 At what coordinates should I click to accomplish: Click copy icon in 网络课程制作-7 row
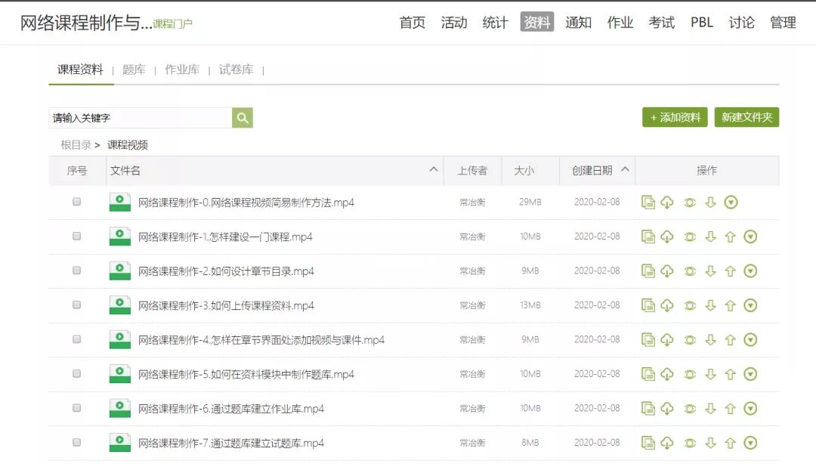tap(648, 443)
